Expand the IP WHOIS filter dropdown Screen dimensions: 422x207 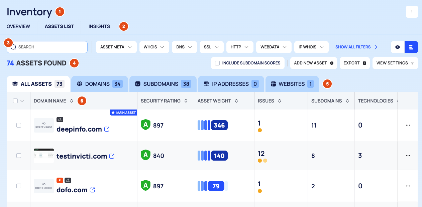click(312, 47)
